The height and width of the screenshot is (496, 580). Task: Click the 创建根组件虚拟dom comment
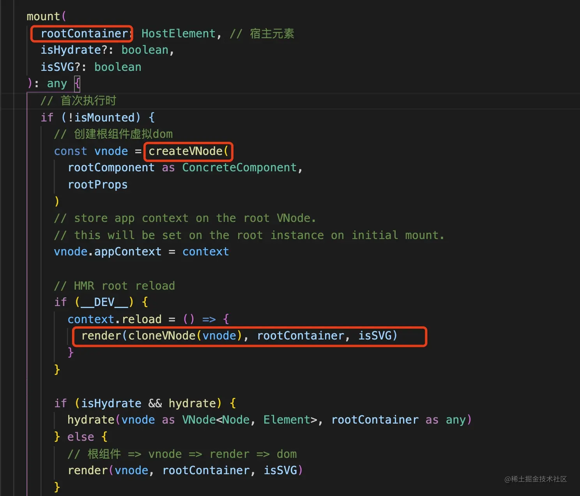pyautogui.click(x=113, y=134)
